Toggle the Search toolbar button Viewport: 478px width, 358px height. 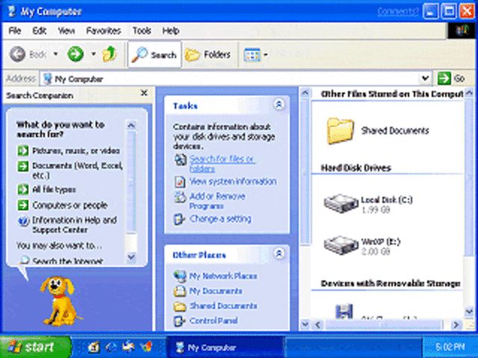(155, 54)
